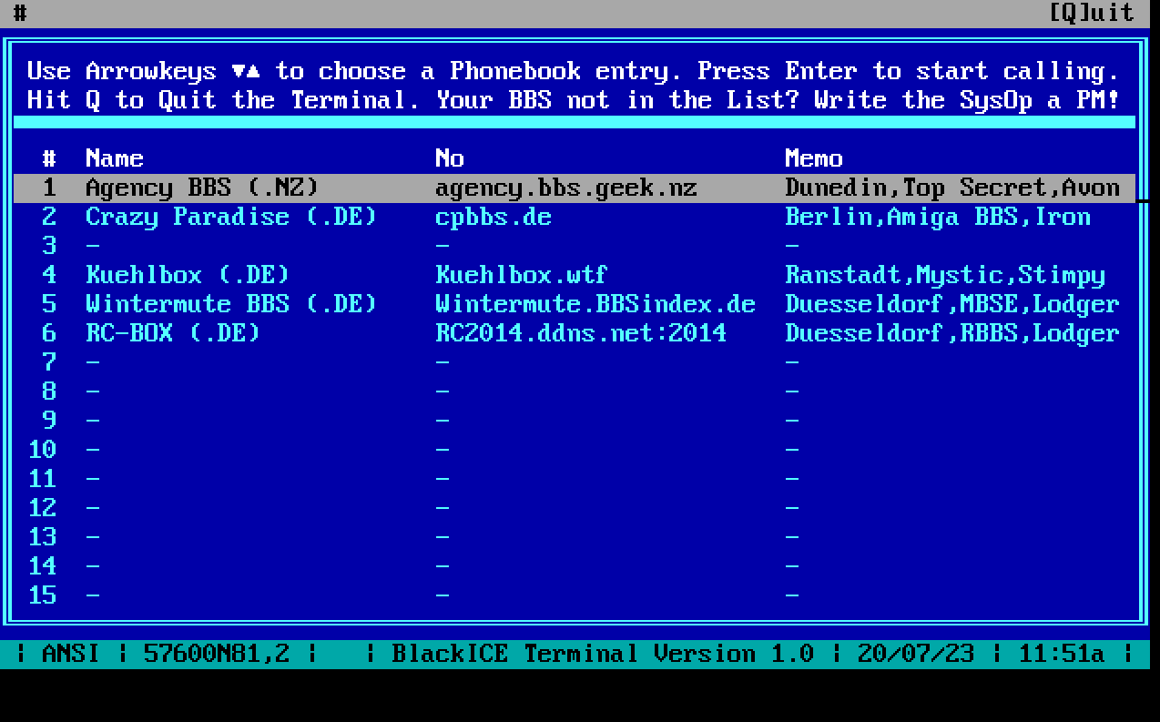Viewport: 1160px width, 722px height.
Task: Click the cpbbs.de address
Action: click(x=493, y=217)
